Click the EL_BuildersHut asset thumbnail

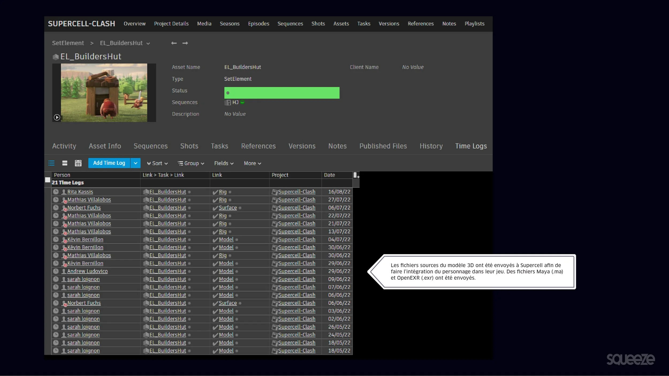pyautogui.click(x=104, y=93)
